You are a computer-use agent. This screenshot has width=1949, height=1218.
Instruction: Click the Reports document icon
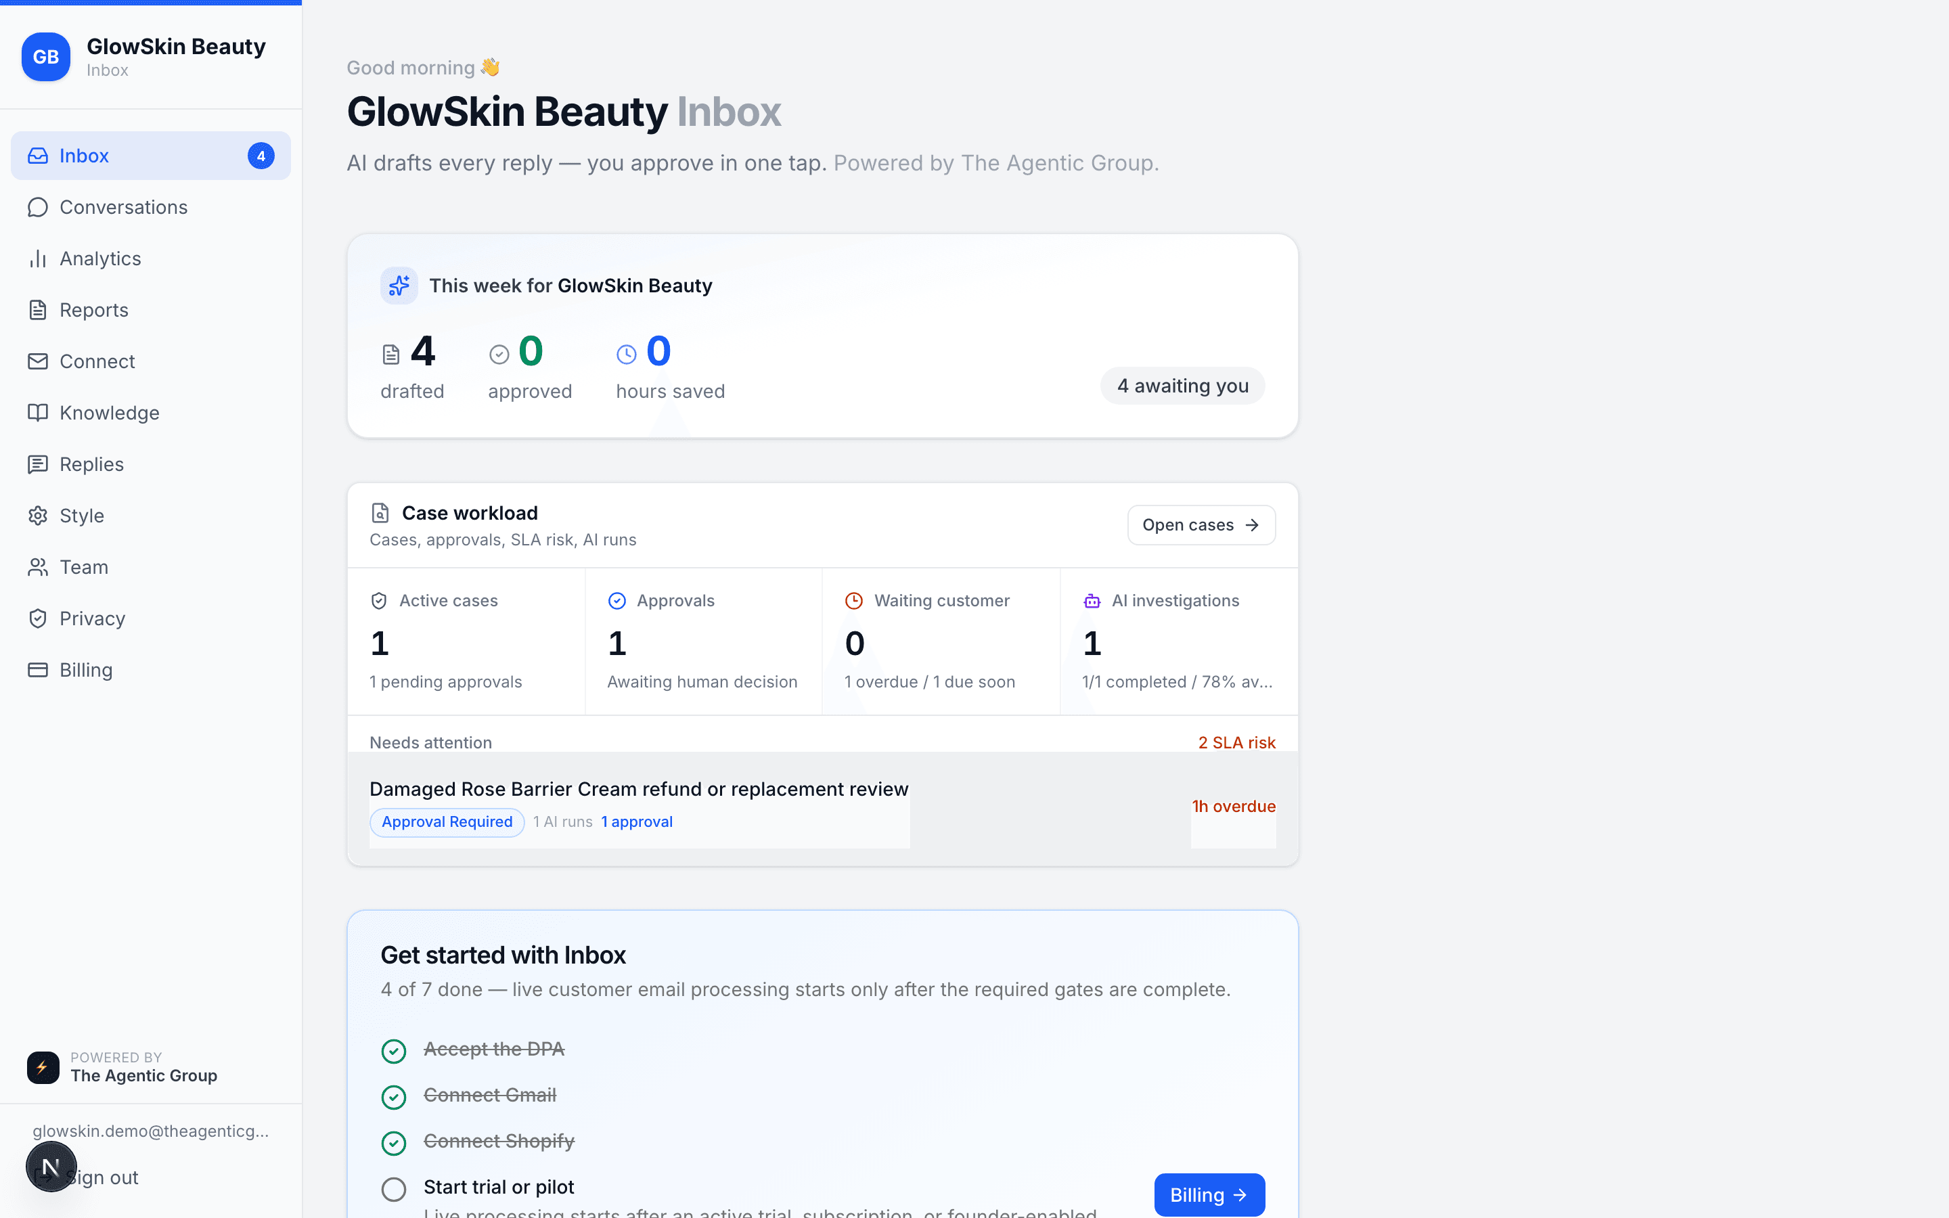point(38,310)
